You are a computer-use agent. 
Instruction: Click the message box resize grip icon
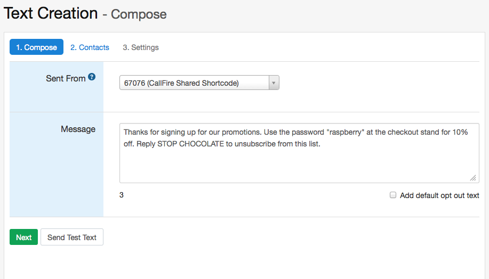473,178
